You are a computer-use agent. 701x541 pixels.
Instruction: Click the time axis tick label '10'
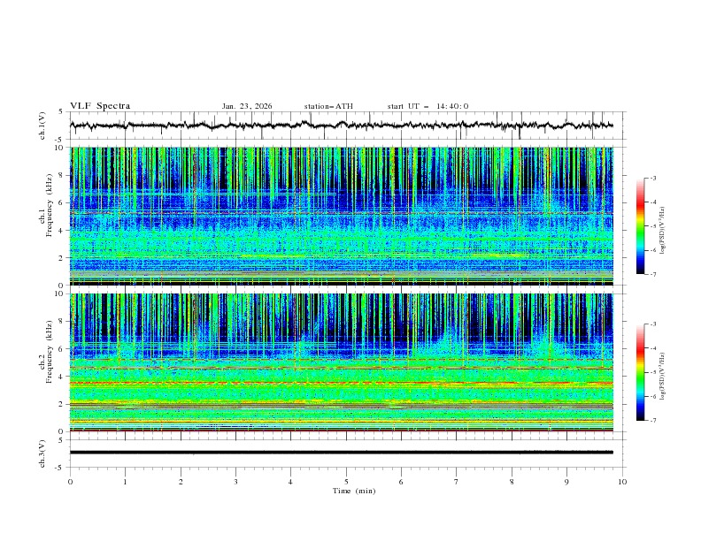(622, 482)
